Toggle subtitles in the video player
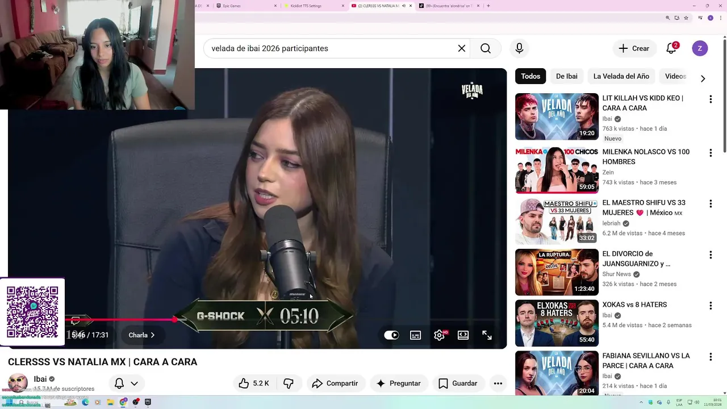Viewport: 727px width, 409px height. [416, 335]
